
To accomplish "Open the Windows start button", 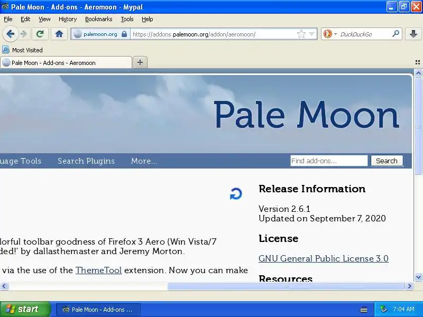I will click(x=25, y=309).
